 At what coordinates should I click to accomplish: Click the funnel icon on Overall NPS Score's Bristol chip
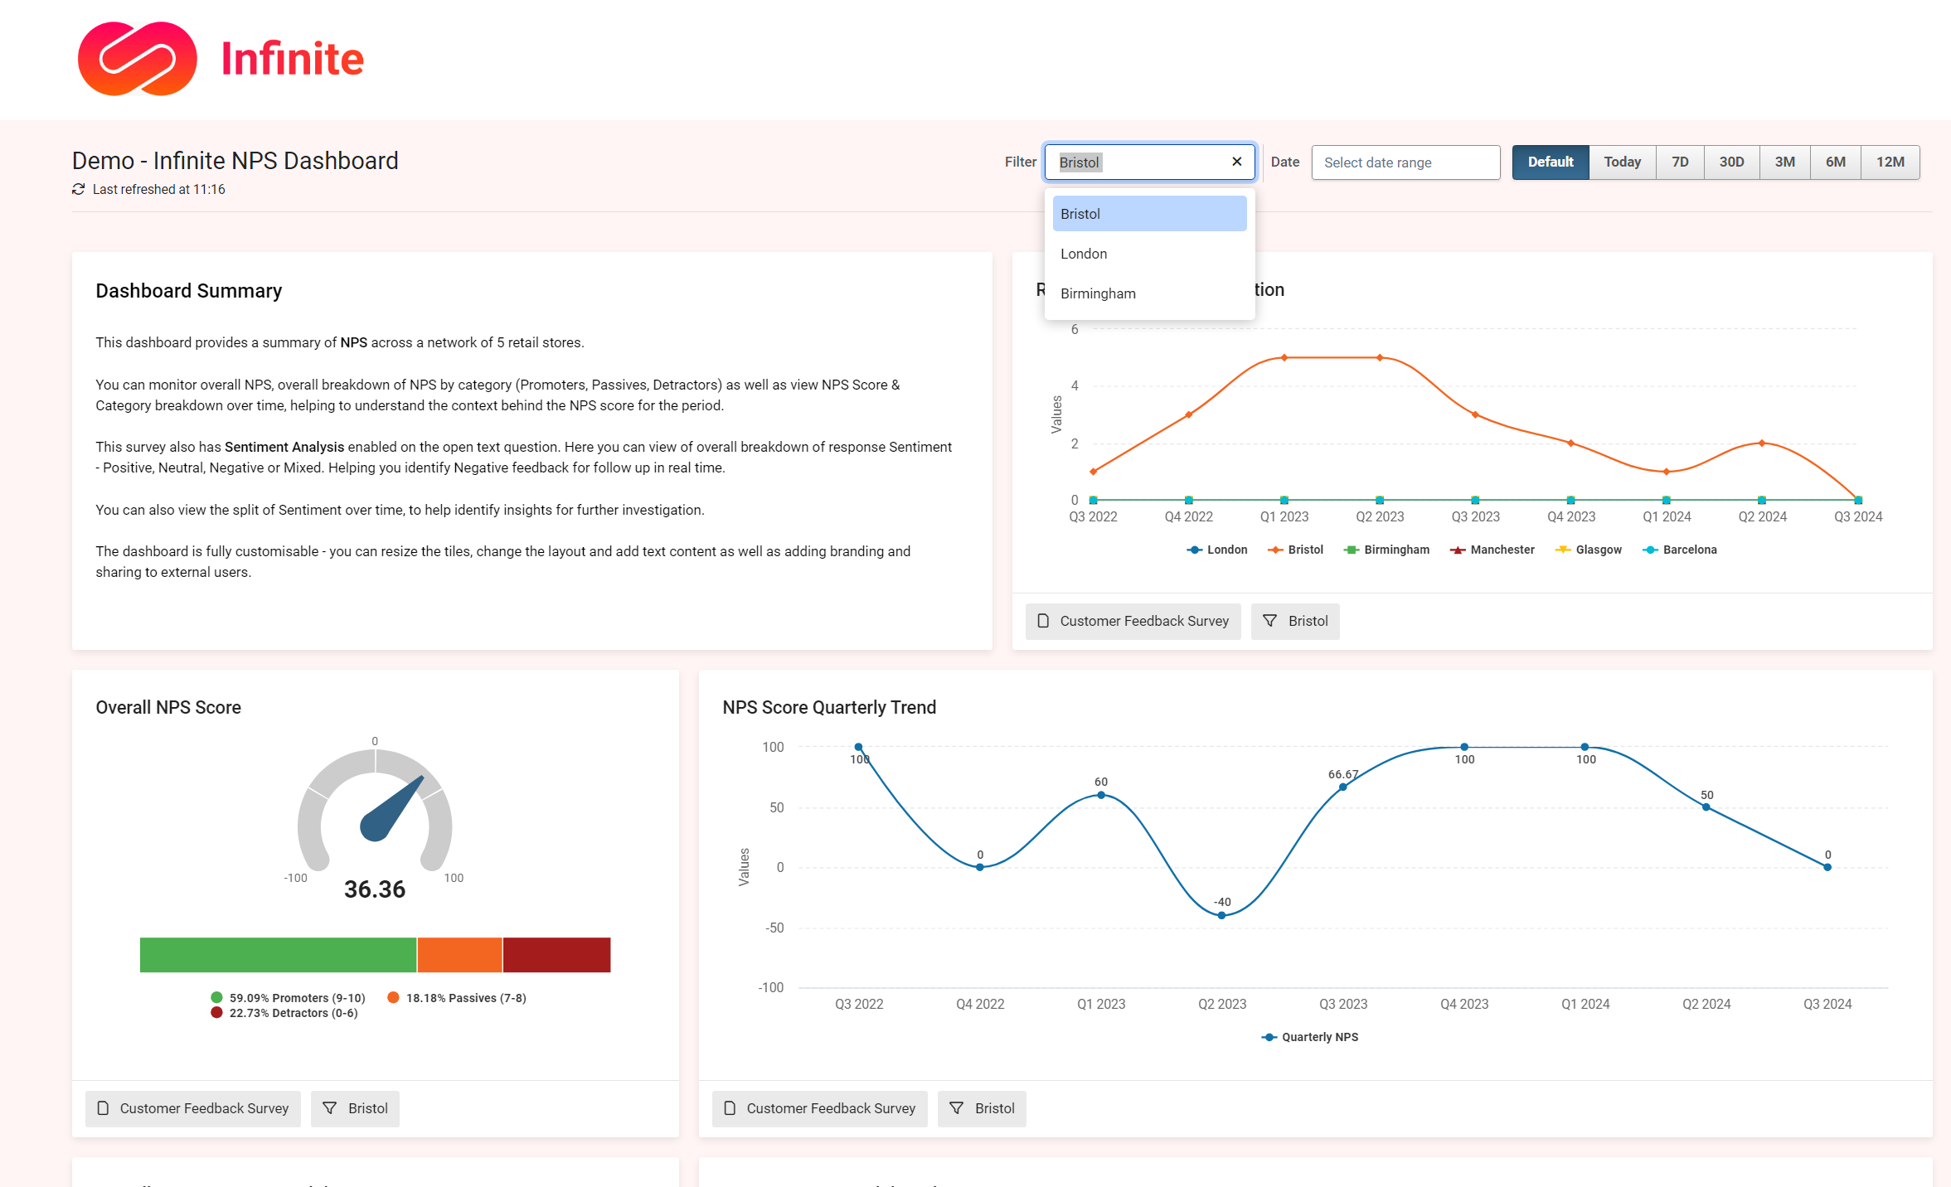pos(331,1108)
